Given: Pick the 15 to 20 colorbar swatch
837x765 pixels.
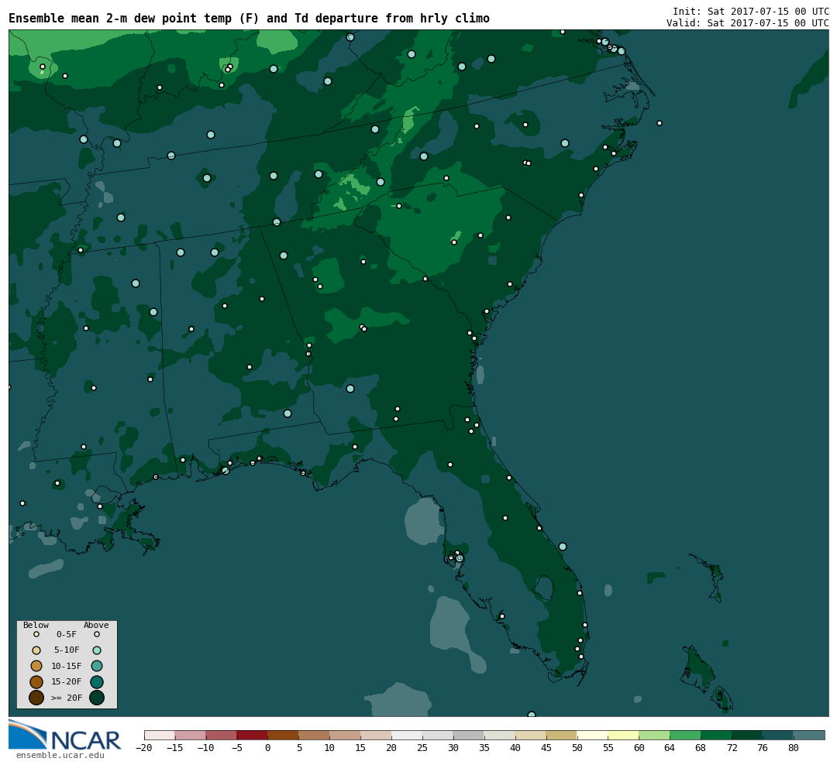Looking at the screenshot, I should [377, 735].
